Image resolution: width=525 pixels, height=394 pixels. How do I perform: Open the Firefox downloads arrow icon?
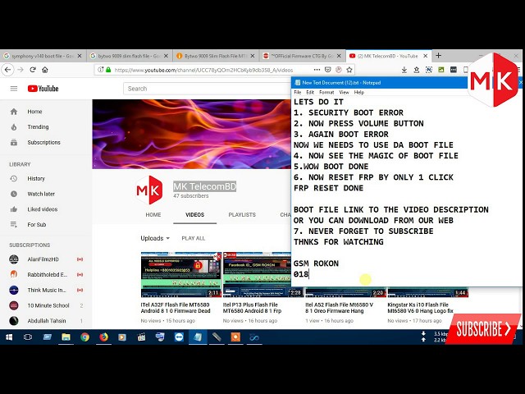click(x=404, y=70)
